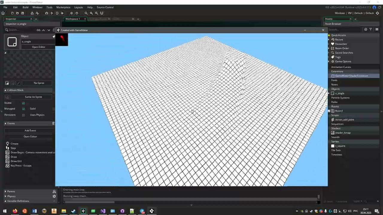This screenshot has width=383, height=215.
Task: Expand the Parent section
Action: click(5, 191)
